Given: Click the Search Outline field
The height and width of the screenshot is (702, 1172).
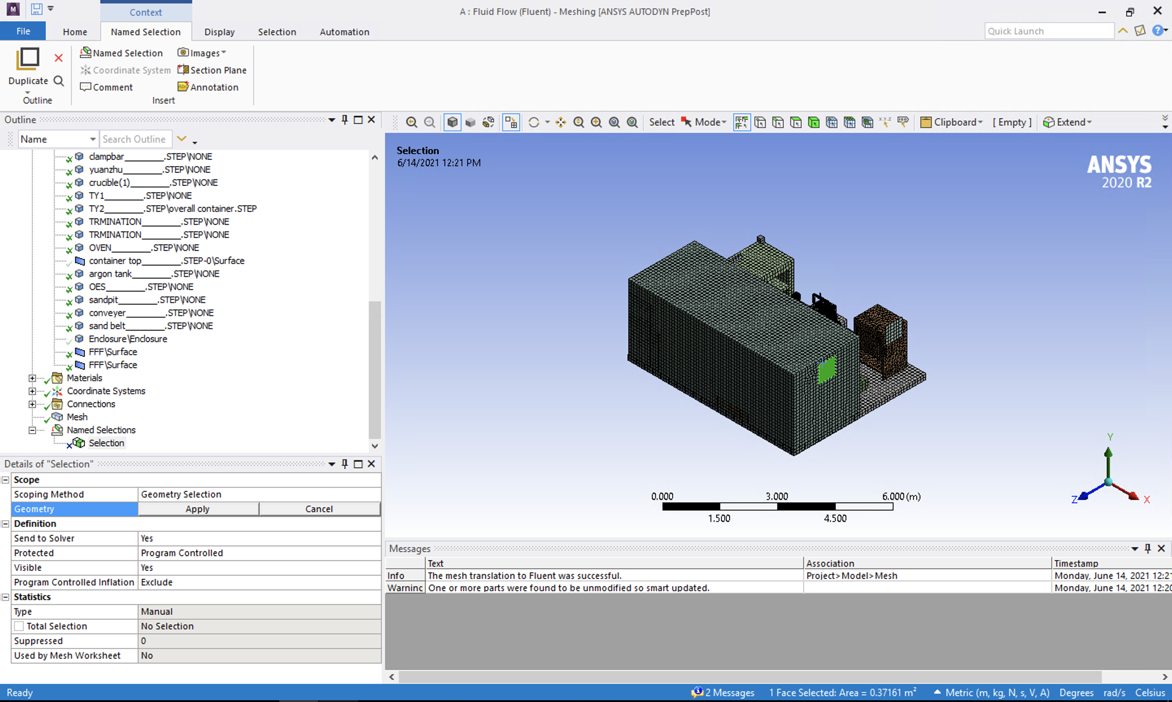Looking at the screenshot, I should pyautogui.click(x=136, y=139).
